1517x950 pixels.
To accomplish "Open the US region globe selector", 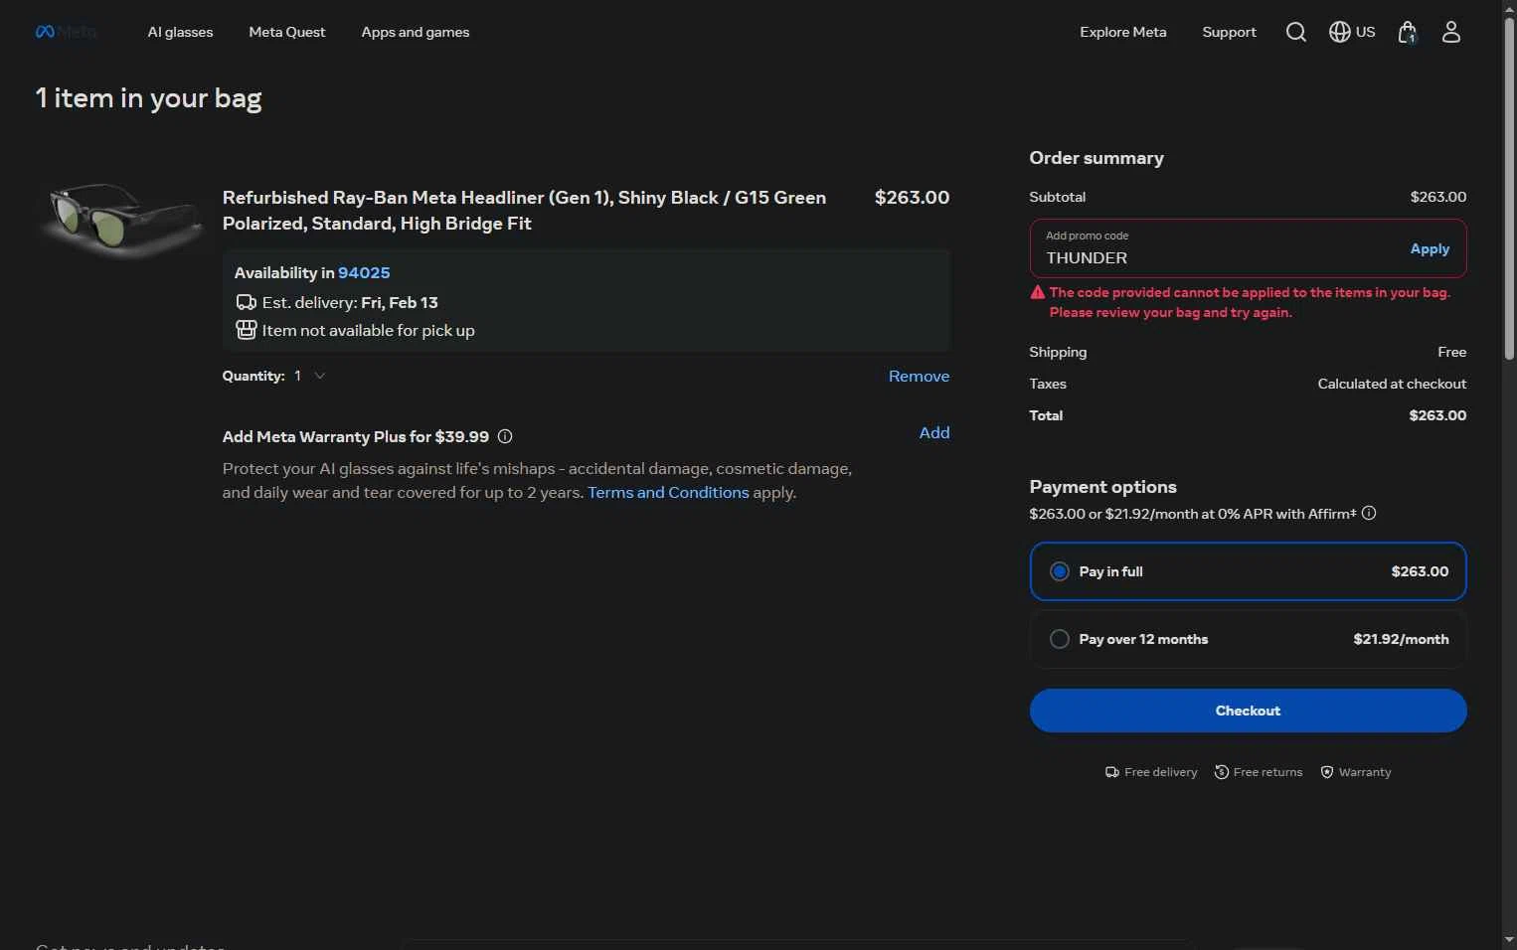I will (x=1352, y=32).
